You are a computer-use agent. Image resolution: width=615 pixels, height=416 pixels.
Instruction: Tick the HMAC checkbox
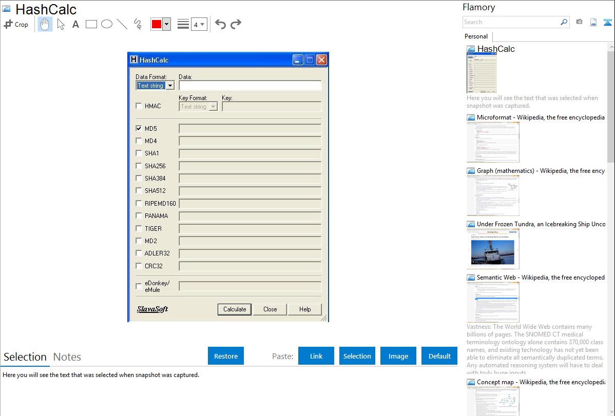[x=139, y=106]
